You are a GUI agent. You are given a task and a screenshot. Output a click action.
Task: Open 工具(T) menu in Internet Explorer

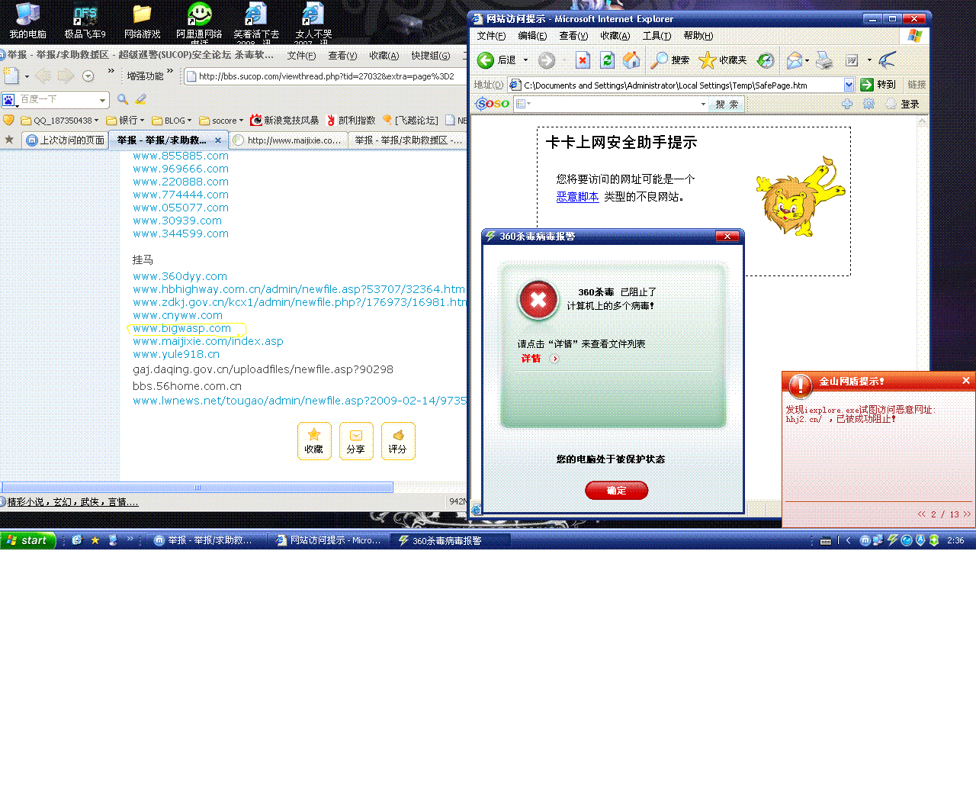click(657, 36)
